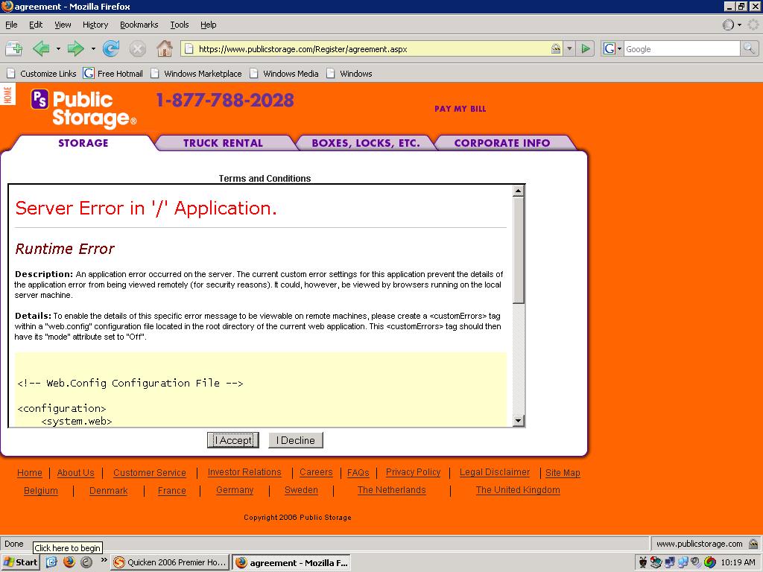
Task: Expand the address bar URL dropdown
Action: (x=570, y=49)
